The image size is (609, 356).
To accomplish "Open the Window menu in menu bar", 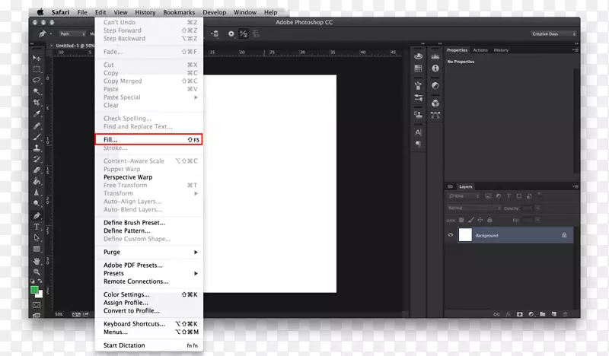I will [x=245, y=13].
